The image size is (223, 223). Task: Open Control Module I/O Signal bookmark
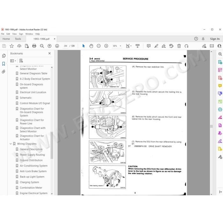click(x=35, y=103)
